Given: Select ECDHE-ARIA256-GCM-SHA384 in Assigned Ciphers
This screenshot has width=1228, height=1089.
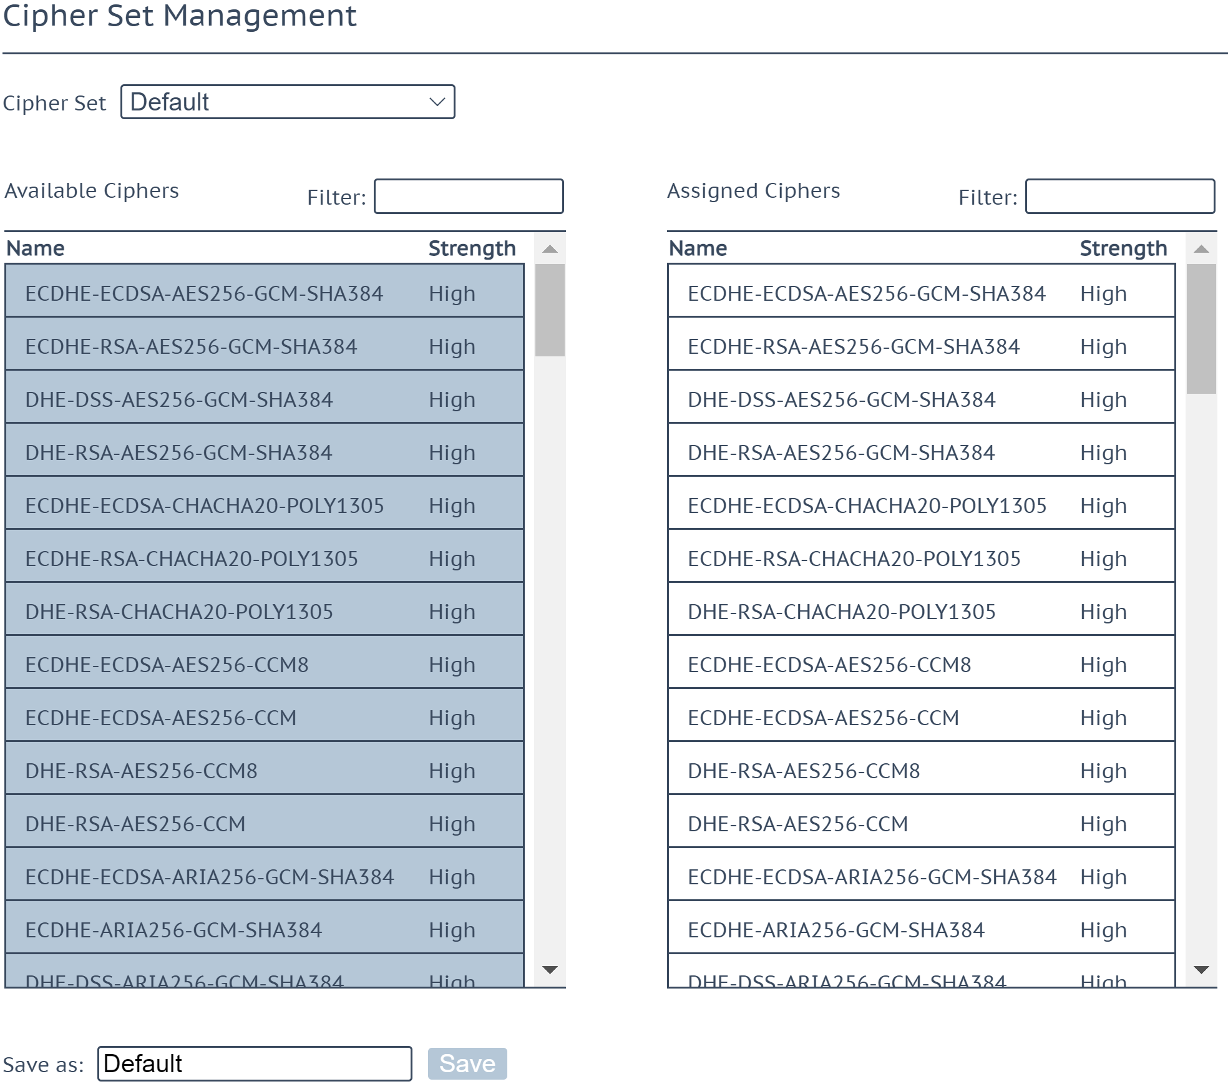Looking at the screenshot, I should tap(922, 927).
